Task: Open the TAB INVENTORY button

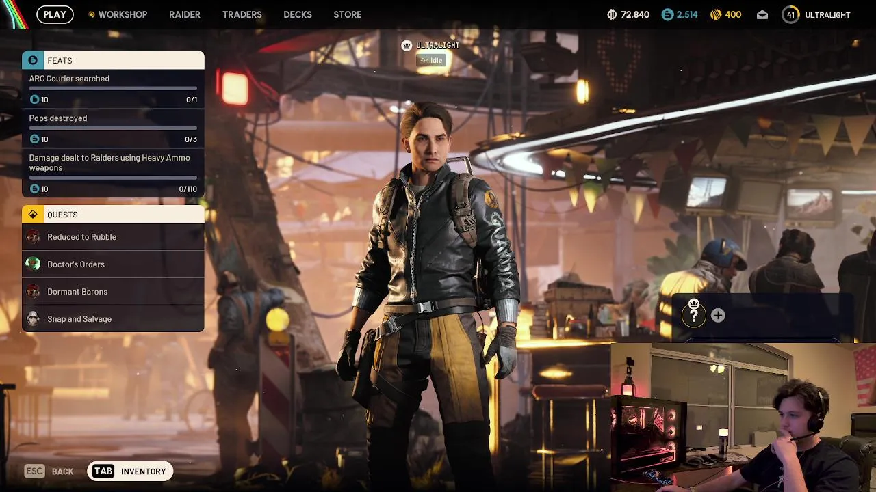Action: [130, 471]
